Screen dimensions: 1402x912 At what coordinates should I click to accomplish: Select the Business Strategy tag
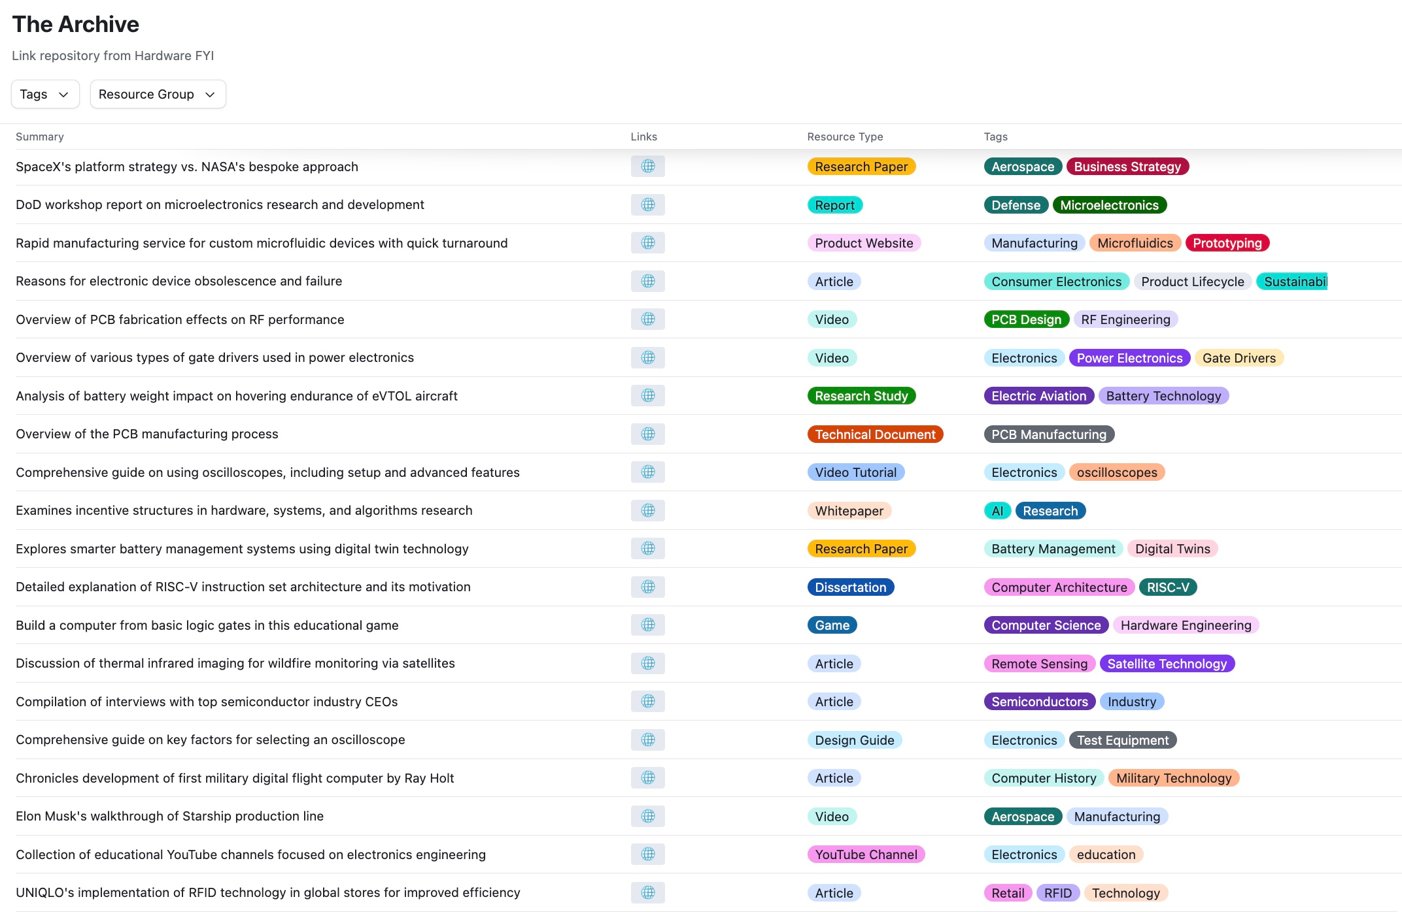tap(1127, 167)
